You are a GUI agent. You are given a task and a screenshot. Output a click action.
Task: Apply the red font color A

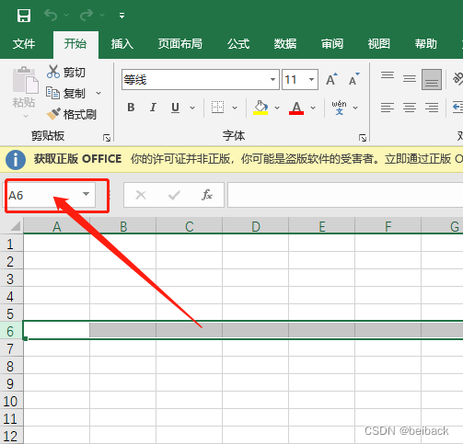(296, 108)
